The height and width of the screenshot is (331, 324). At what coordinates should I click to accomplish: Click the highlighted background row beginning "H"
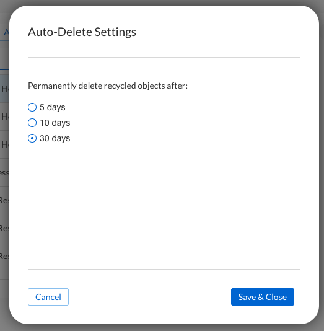point(4,89)
